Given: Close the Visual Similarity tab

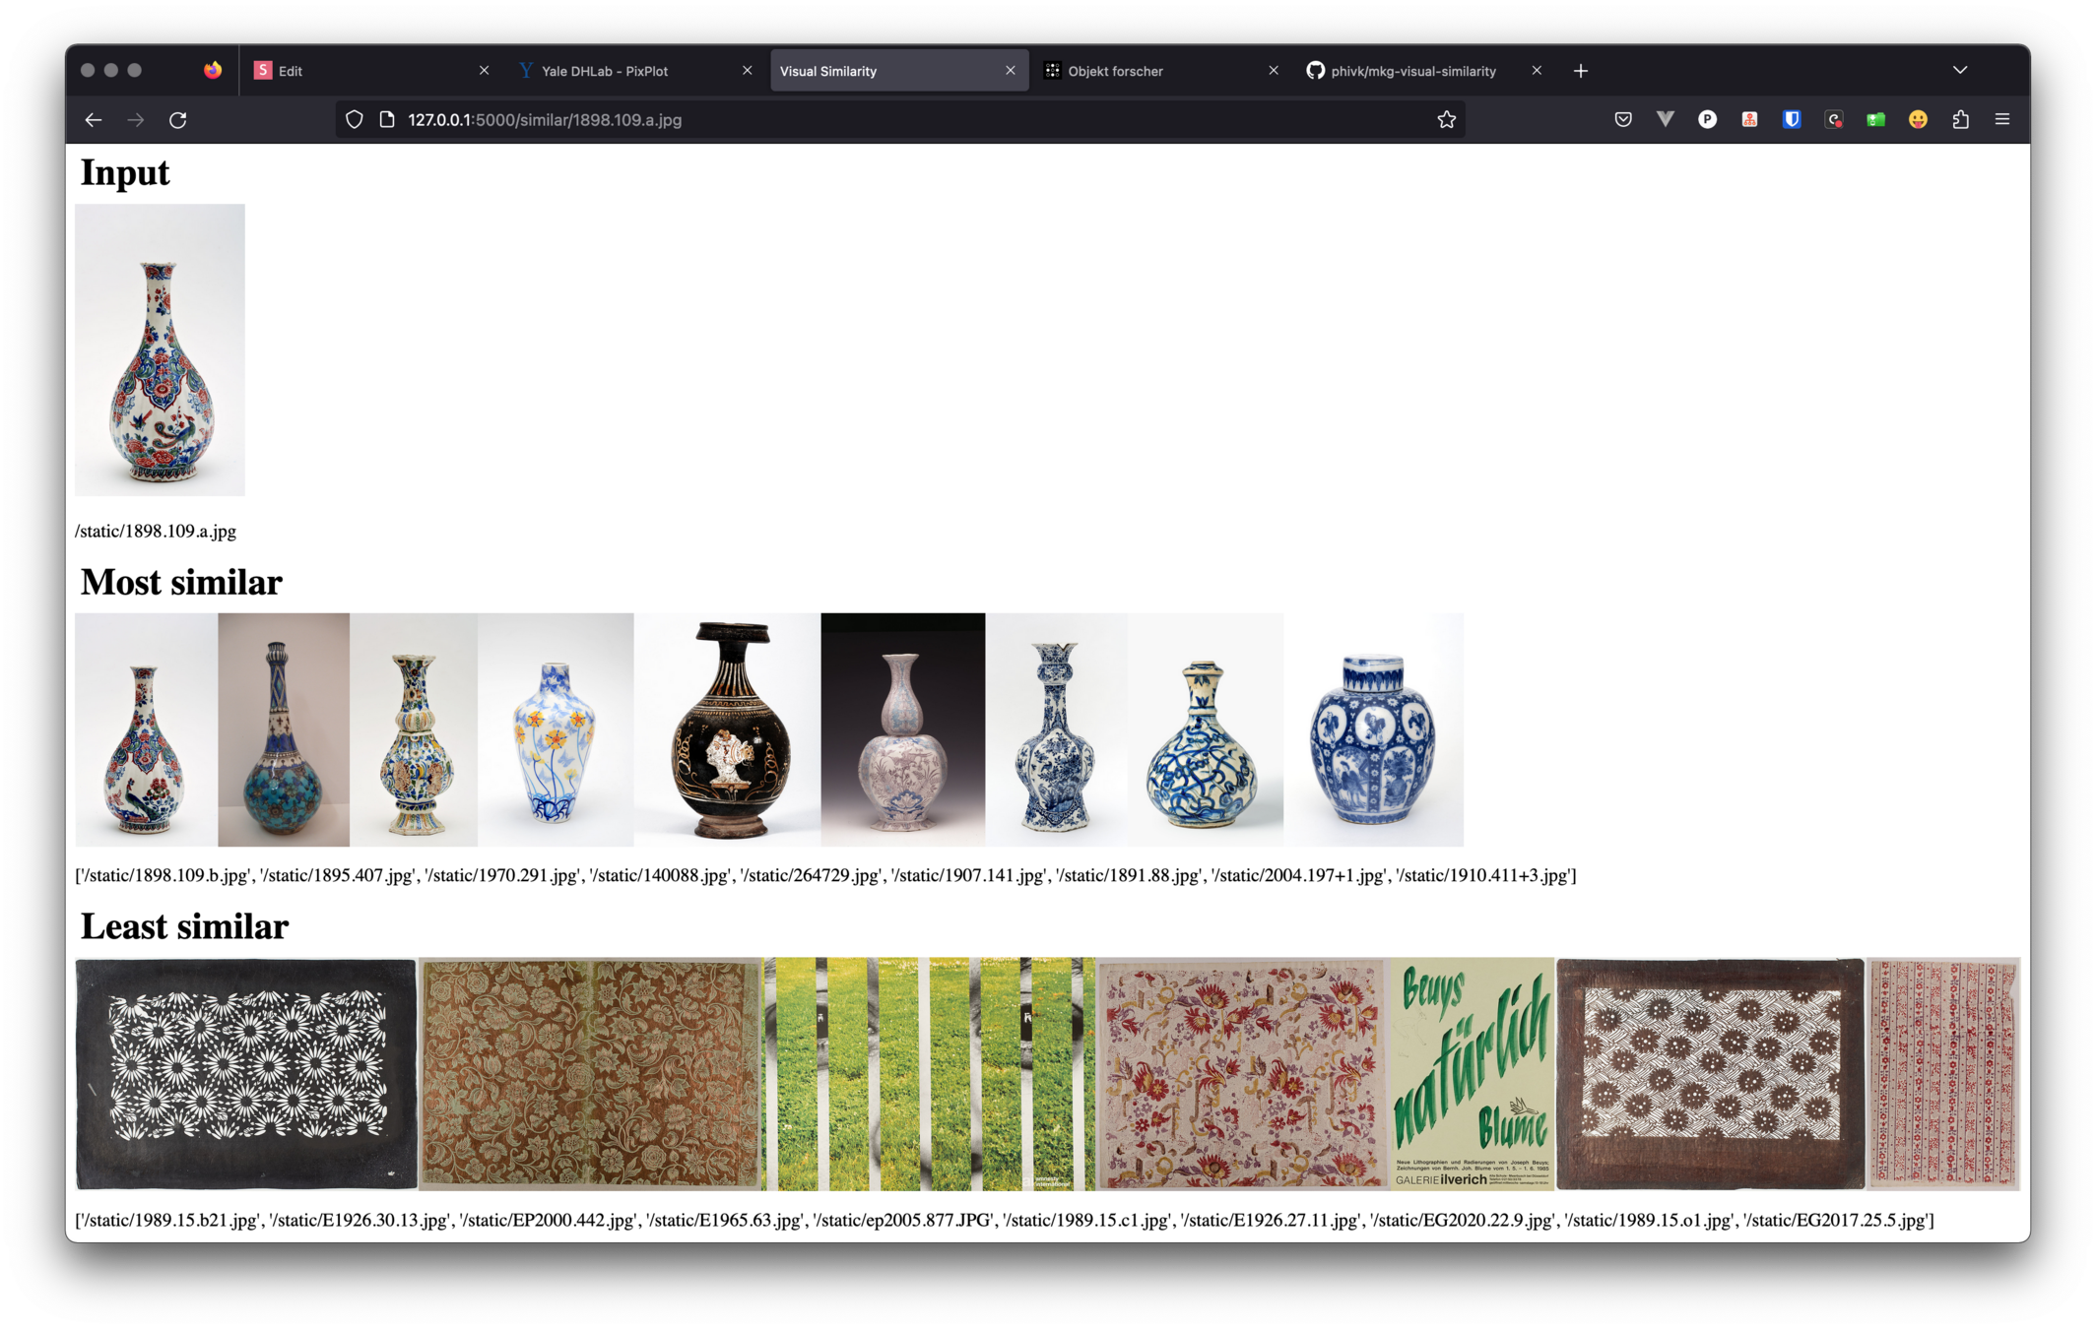Looking at the screenshot, I should [x=1010, y=71].
